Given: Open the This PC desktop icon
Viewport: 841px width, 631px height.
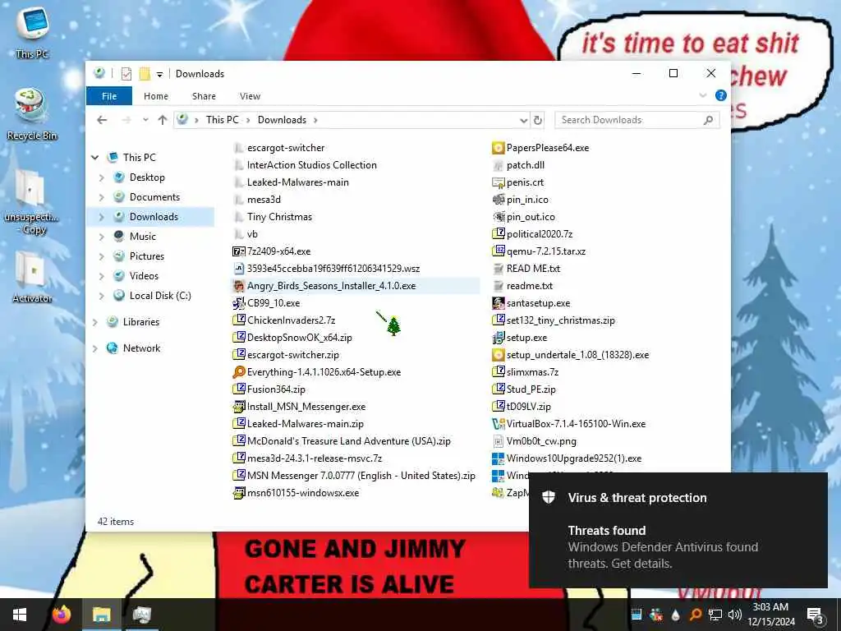Looking at the screenshot, I should tap(32, 32).
